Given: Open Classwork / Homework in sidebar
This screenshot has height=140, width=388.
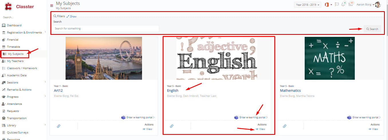Looking at the screenshot, I should (x=22, y=68).
